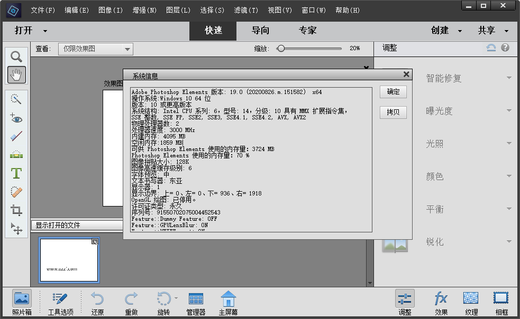Viewport: 520px width, 319px height.
Task: Select the Hand tool
Action: pos(16,74)
